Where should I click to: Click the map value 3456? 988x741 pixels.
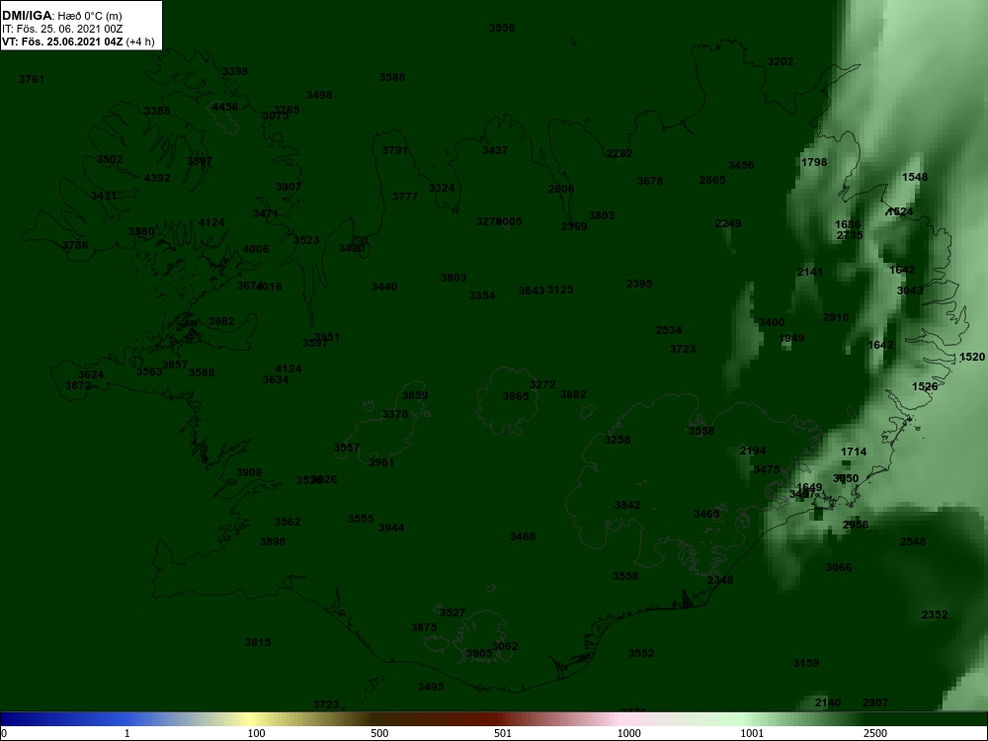pos(741,165)
